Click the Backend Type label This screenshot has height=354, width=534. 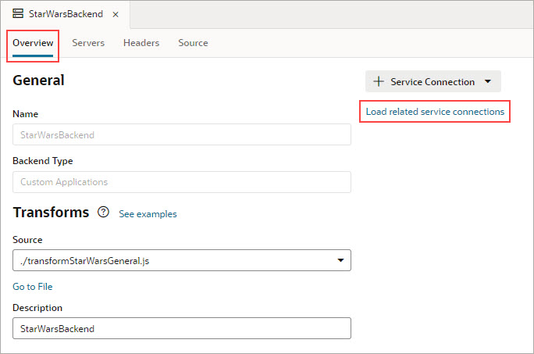[x=43, y=161]
